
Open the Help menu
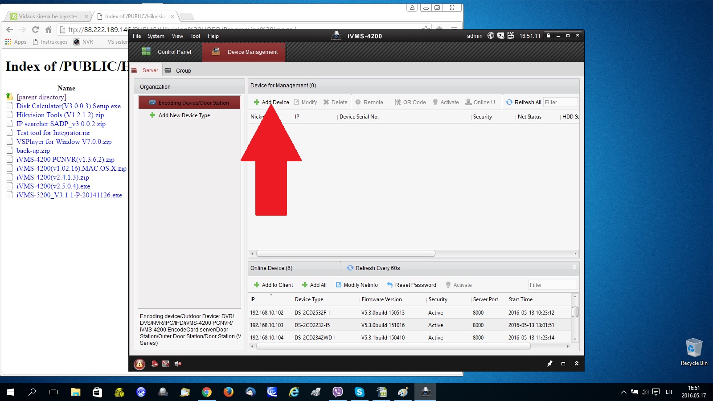pos(213,36)
